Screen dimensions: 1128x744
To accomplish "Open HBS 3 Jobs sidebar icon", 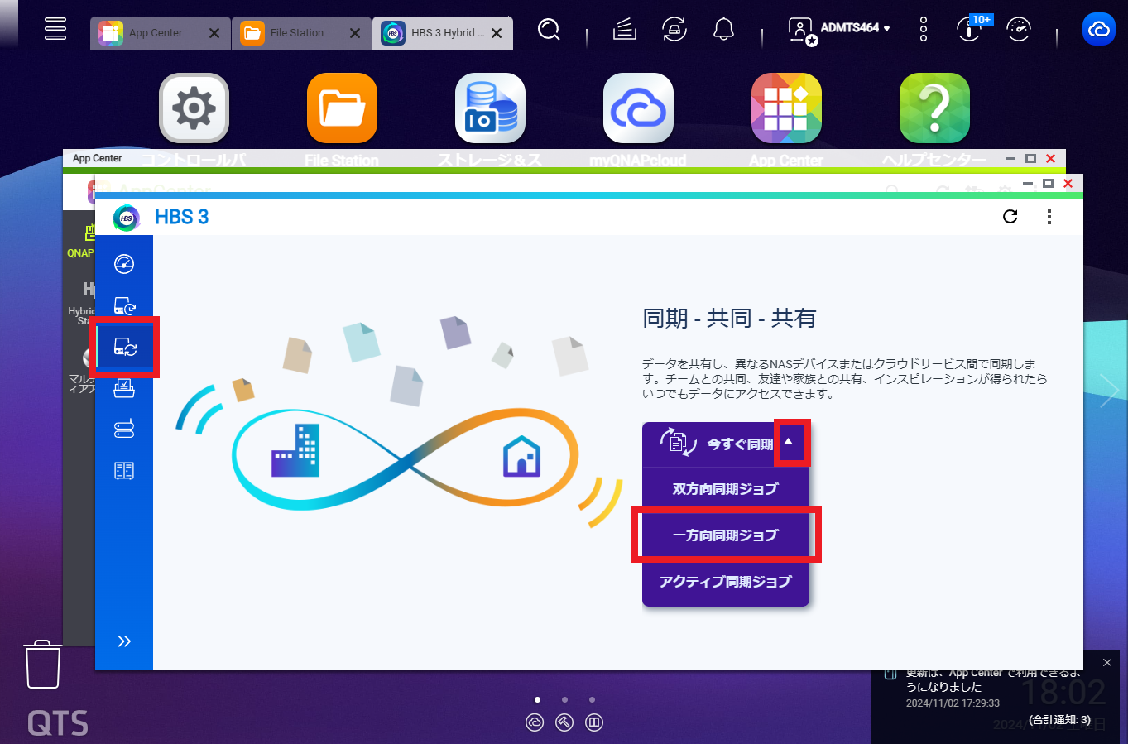I will 124,387.
